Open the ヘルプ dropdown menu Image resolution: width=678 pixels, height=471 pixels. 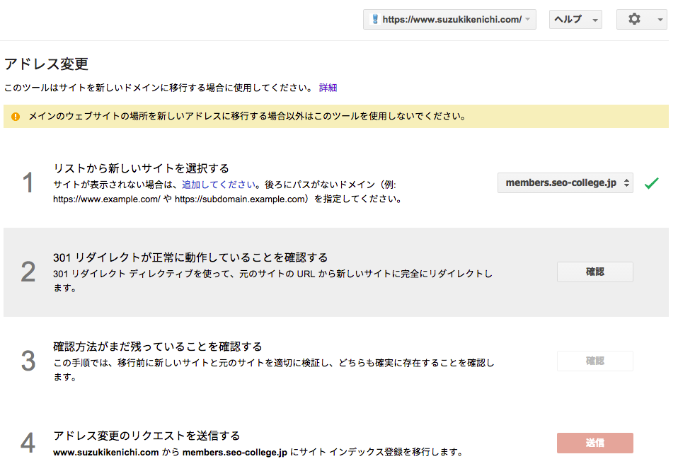coord(575,19)
